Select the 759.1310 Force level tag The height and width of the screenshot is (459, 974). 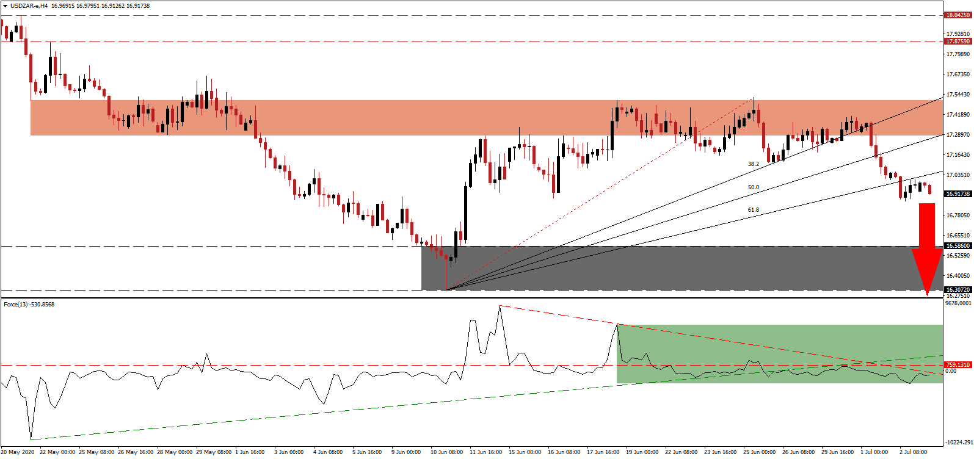(x=958, y=365)
